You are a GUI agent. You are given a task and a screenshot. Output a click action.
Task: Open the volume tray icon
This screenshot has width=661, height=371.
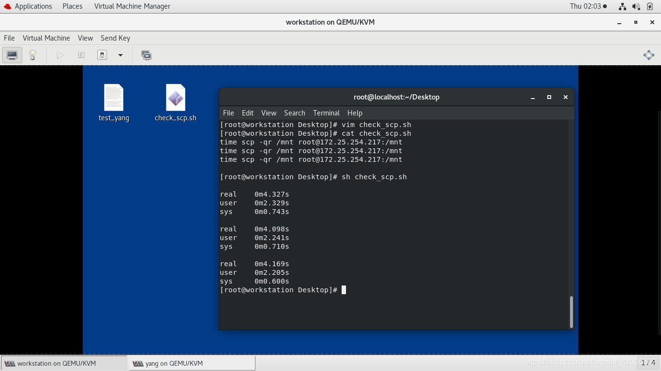[636, 6]
